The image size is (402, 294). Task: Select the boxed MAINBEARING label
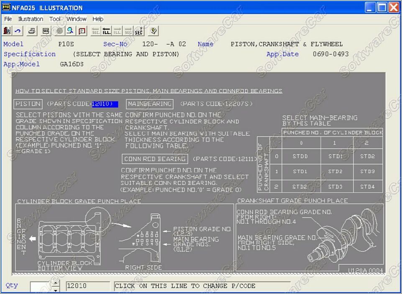150,104
